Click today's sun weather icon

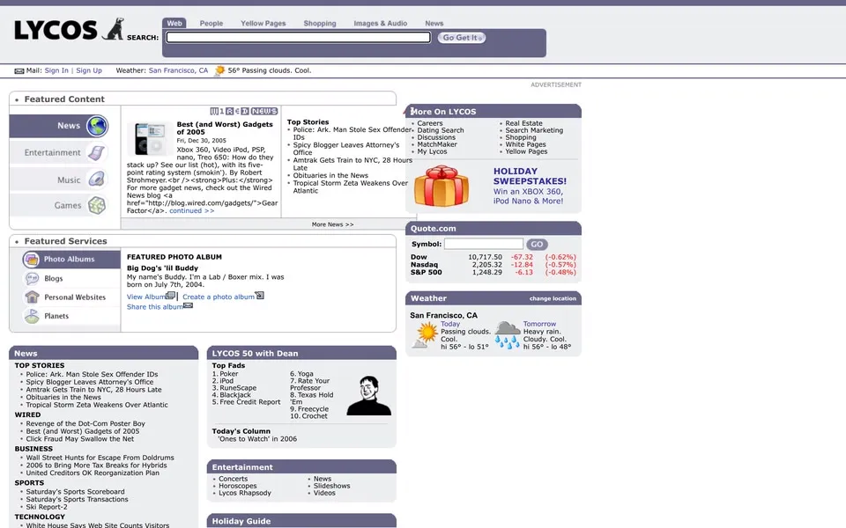pos(425,334)
